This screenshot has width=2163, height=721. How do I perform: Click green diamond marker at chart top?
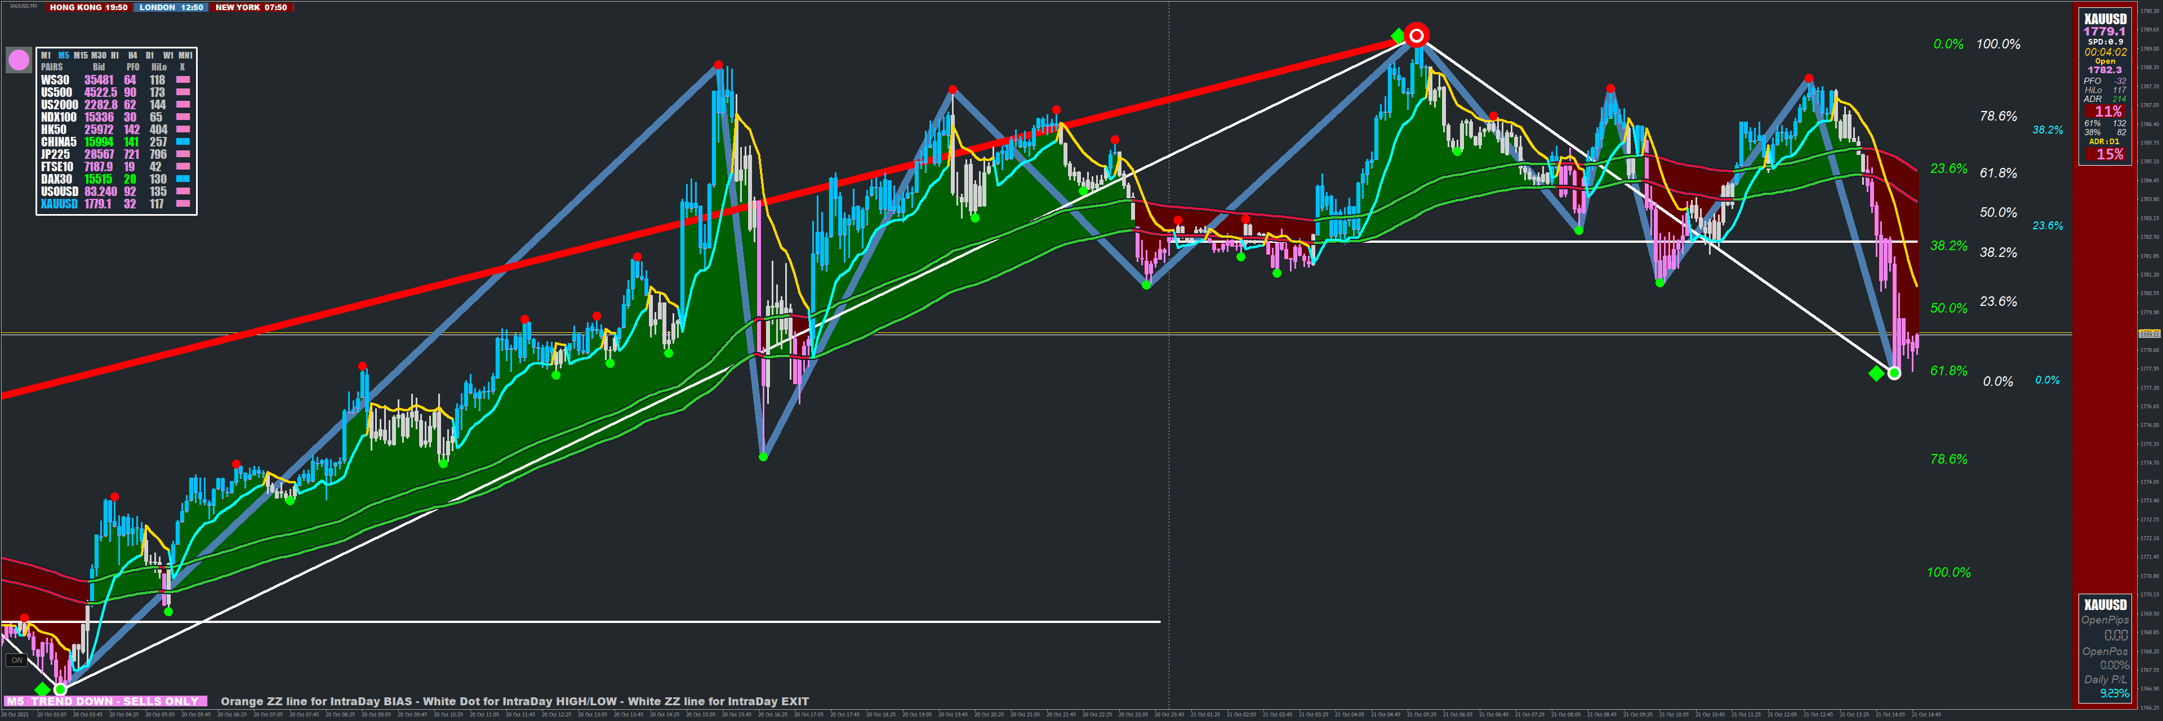point(1397,35)
